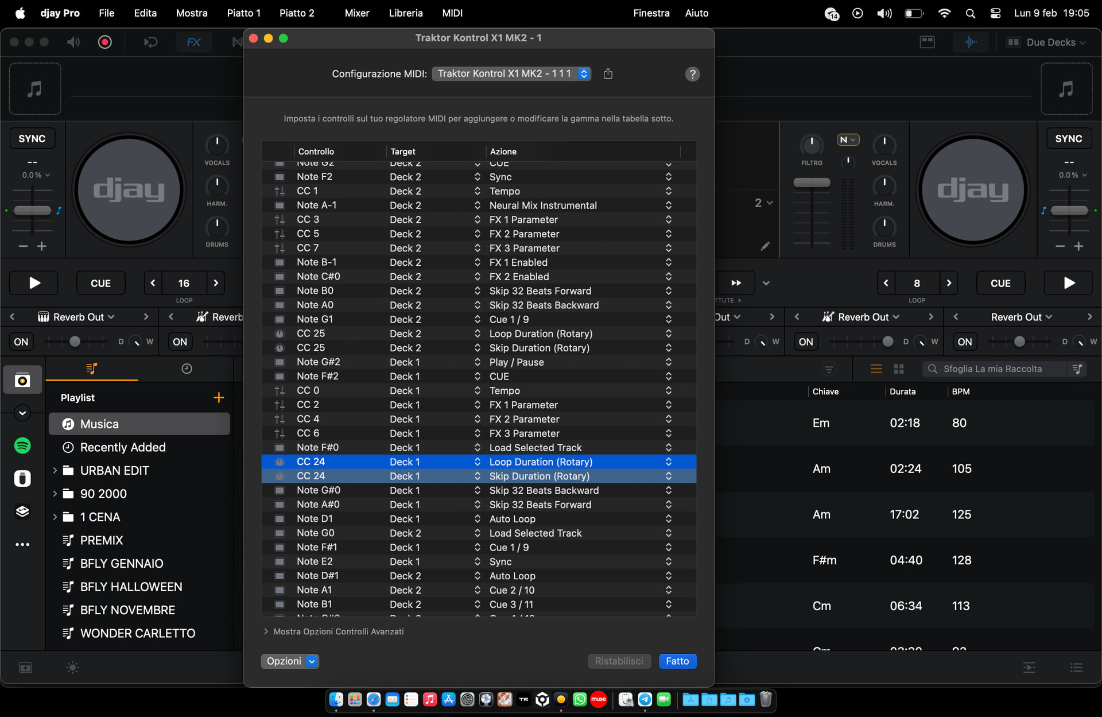Toggle the left deck SYNC button
Viewport: 1102px width, 717px height.
coord(32,138)
